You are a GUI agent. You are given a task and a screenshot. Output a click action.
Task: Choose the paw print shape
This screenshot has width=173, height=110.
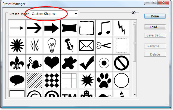pyautogui.click(x=104, y=80)
